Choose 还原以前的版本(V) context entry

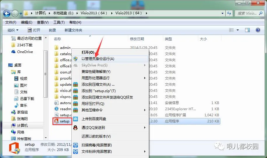coord(110,136)
